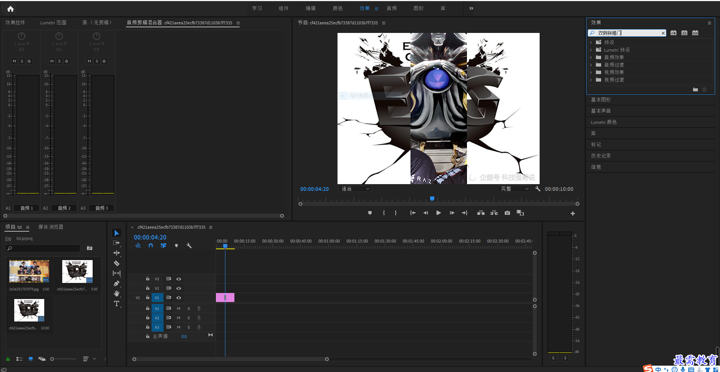Image resolution: width=720 pixels, height=372 pixels.
Task: Toggle nest sequence insert option
Action: point(138,246)
